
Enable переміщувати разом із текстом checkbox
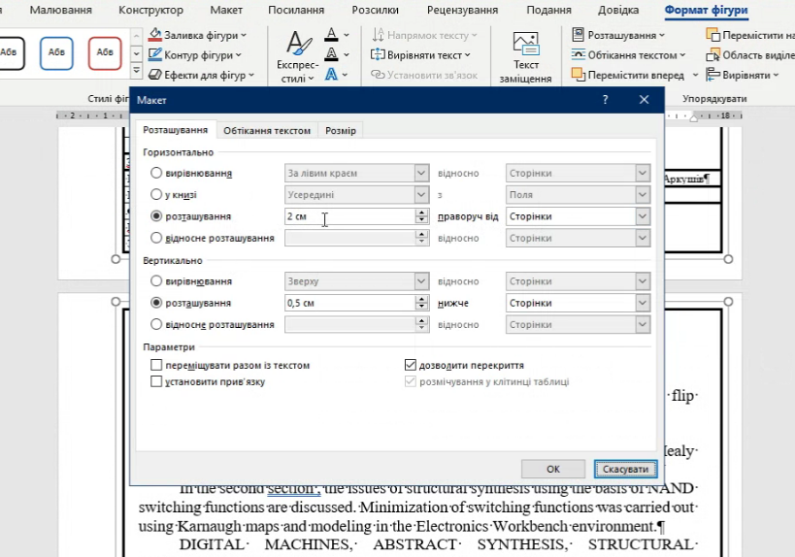click(156, 365)
